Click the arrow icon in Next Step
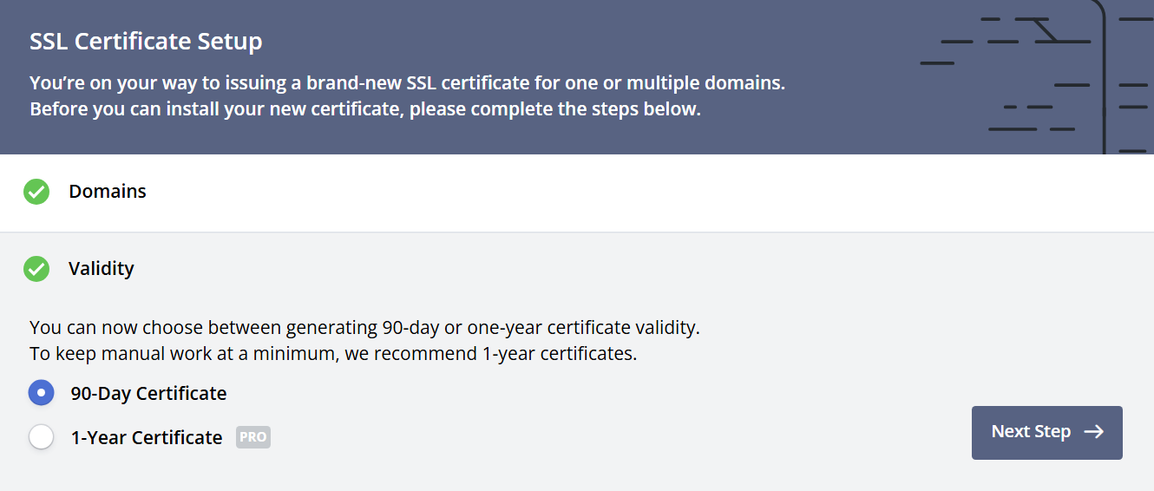Viewport: 1154px width, 491px height. click(1094, 432)
